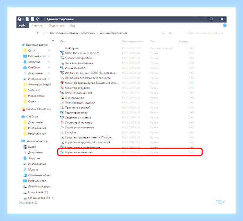Screen dimensions: 243x221
Task: Click the Локальная политика безопасности icon
Action: [62, 78]
